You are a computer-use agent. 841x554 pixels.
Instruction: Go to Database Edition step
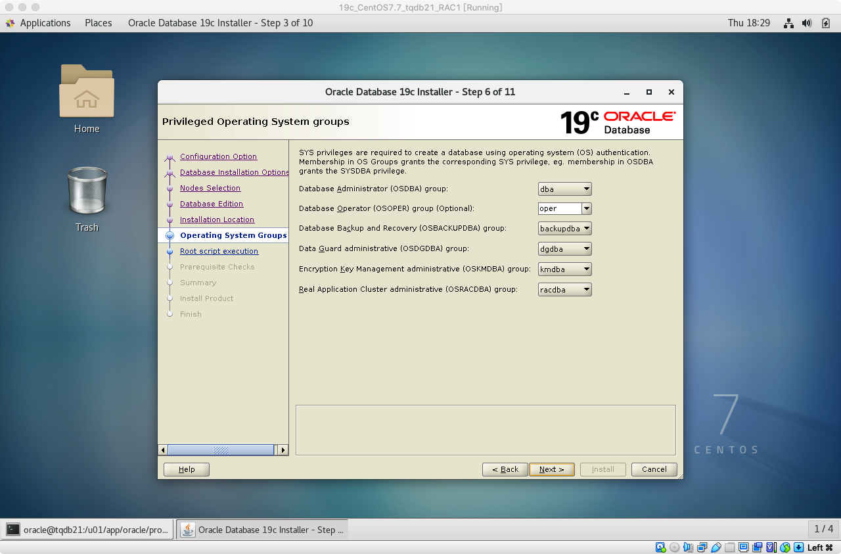click(212, 204)
